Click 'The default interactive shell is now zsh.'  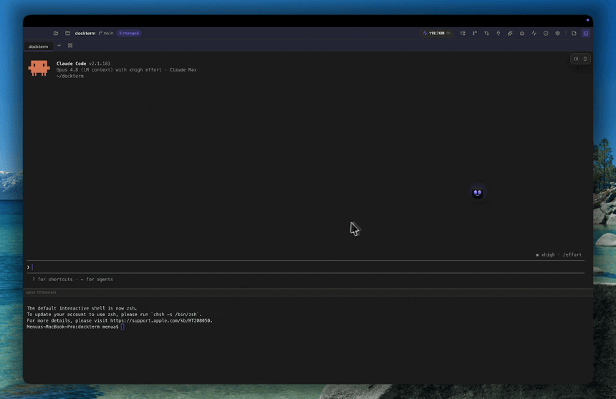(82, 308)
